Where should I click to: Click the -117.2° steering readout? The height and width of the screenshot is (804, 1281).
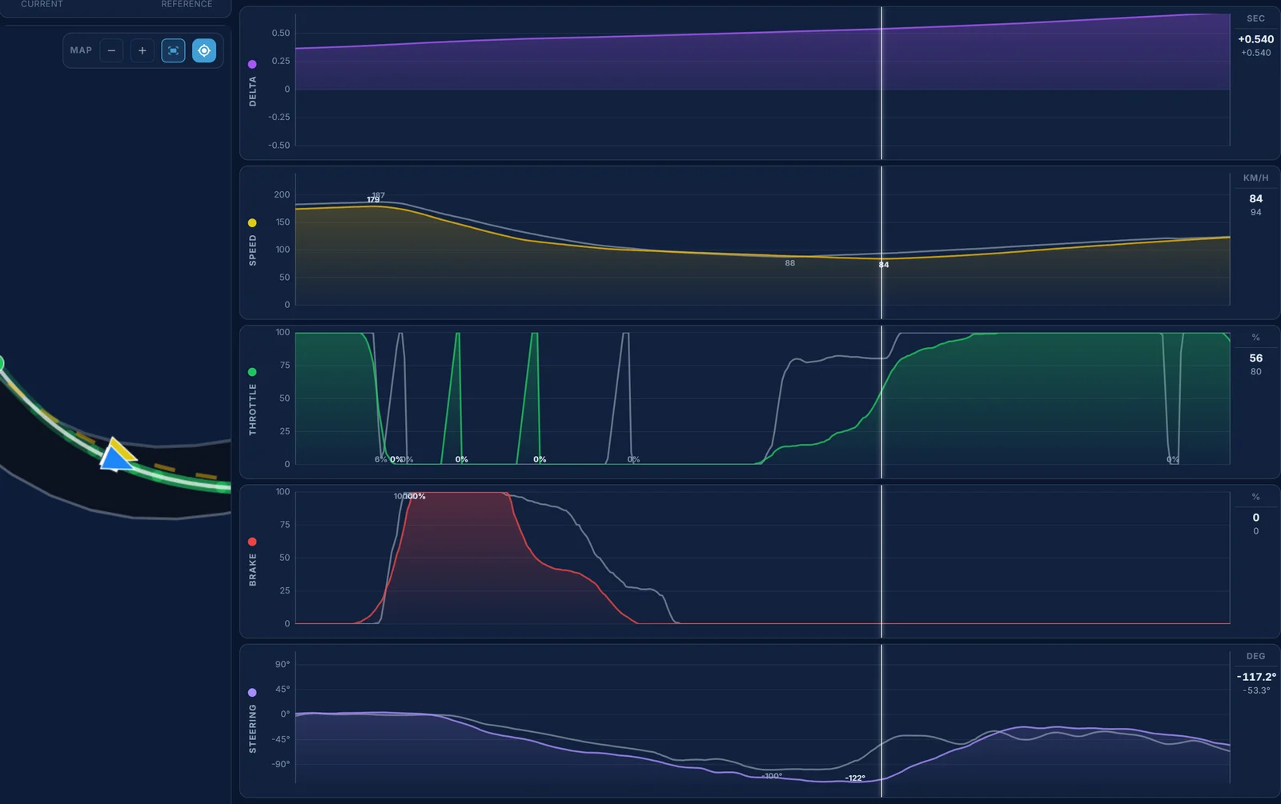click(1256, 677)
